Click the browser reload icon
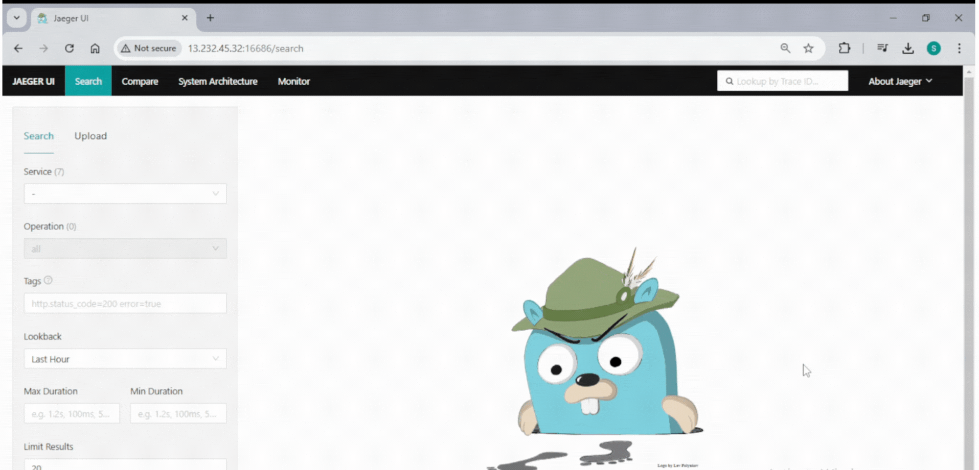 69,48
